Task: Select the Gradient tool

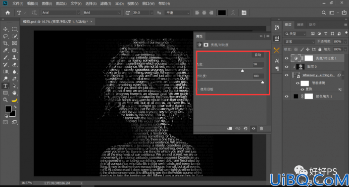Action: 5,72
